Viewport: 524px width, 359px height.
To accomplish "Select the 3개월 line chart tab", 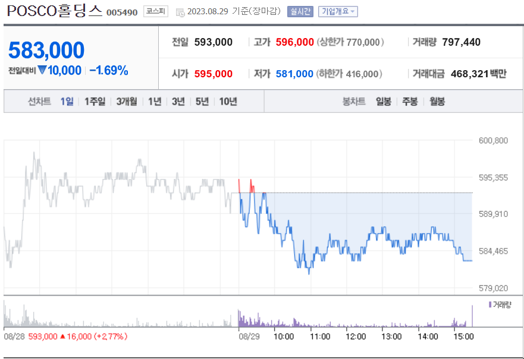I will tap(127, 101).
